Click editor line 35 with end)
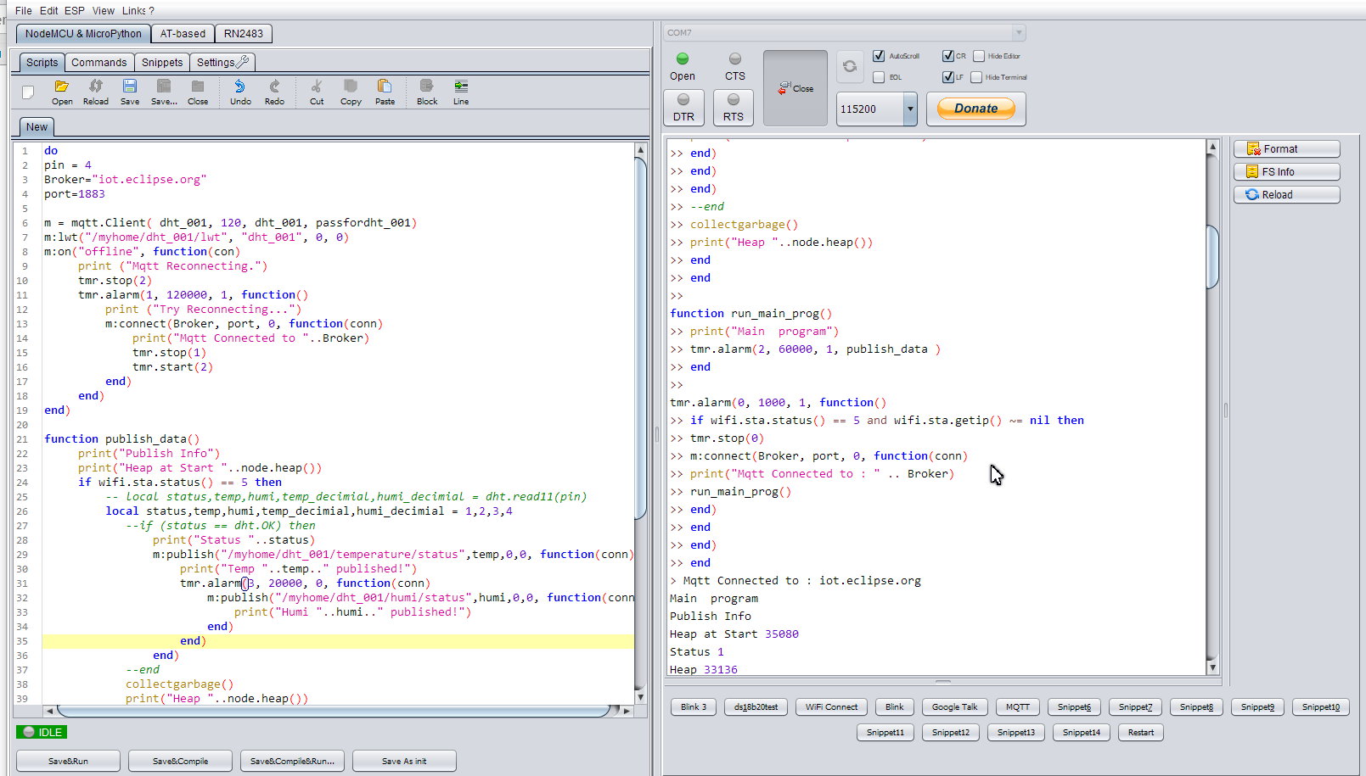 (338, 641)
